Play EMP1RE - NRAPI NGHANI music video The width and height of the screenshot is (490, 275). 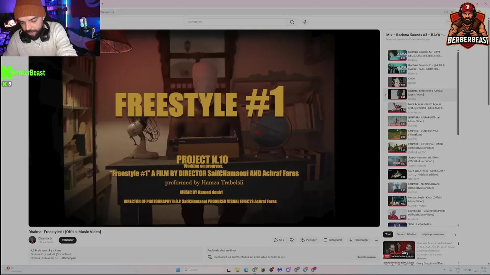421,188
